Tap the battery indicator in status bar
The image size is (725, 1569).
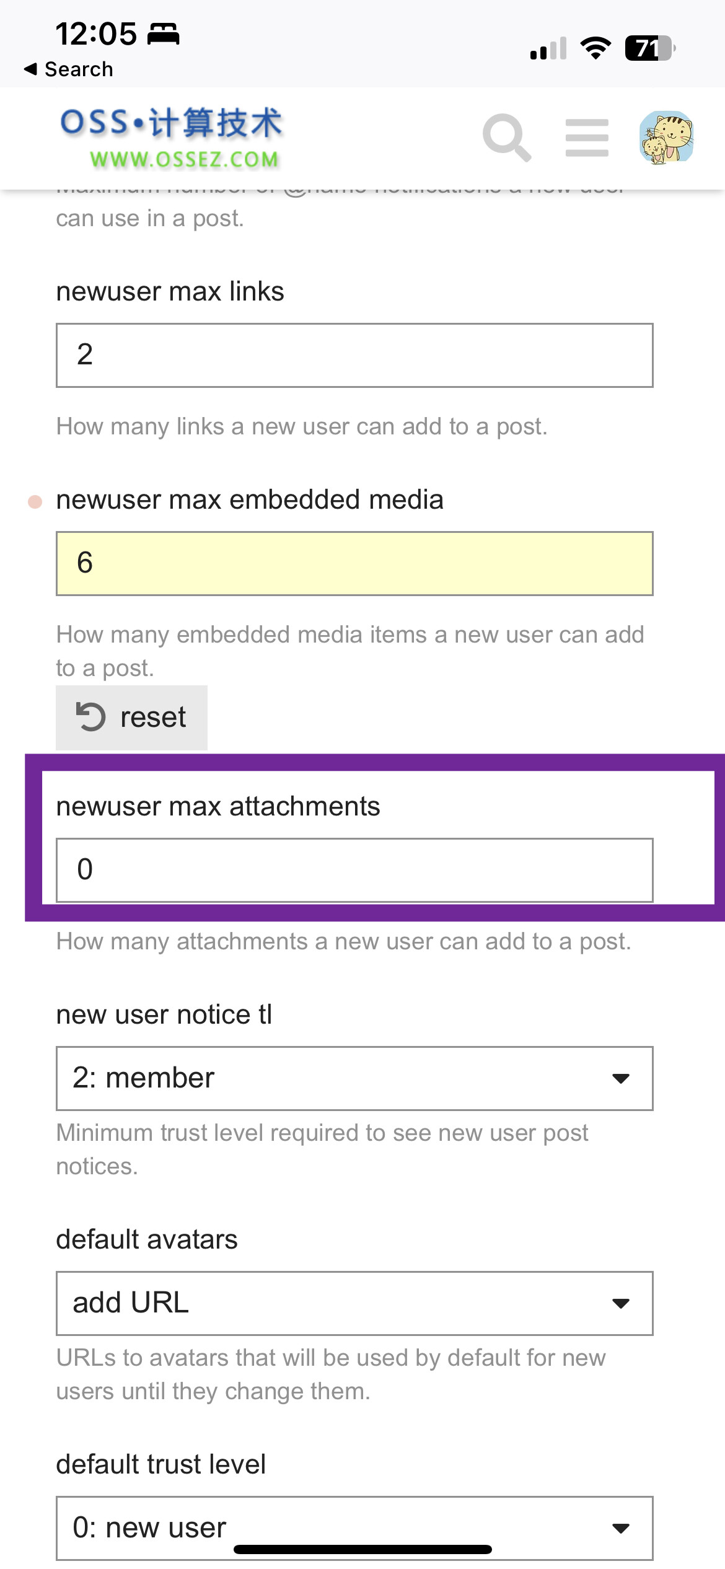(649, 48)
